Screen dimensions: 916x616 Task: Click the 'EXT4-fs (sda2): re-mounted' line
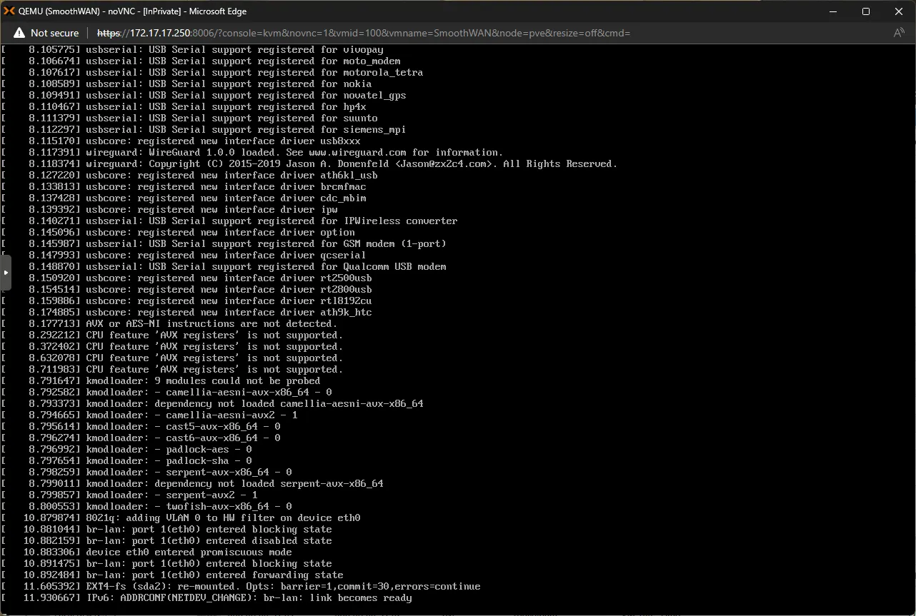point(241,587)
